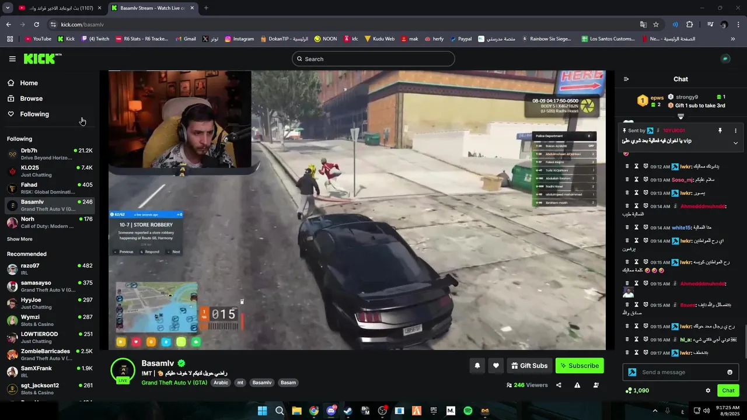Open ZombieBarricades recommended channel
Viewport: 747px width, 420px height.
(x=50, y=355)
